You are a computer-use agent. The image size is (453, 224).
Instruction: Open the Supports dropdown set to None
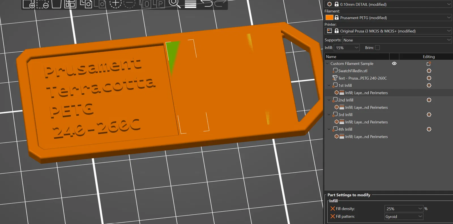pyautogui.click(x=397, y=40)
